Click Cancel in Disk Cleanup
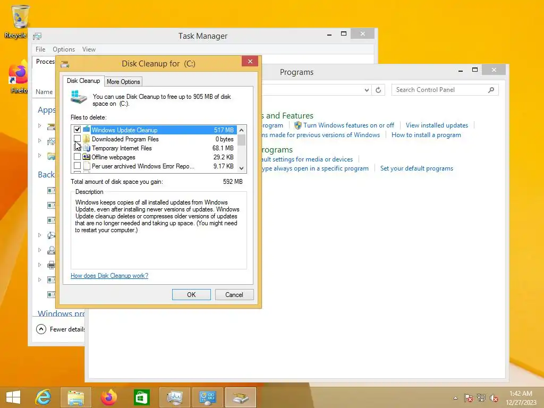The image size is (544, 408). click(234, 294)
